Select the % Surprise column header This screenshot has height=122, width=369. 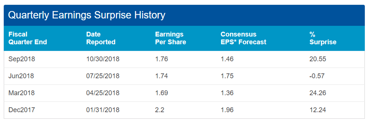(323, 38)
